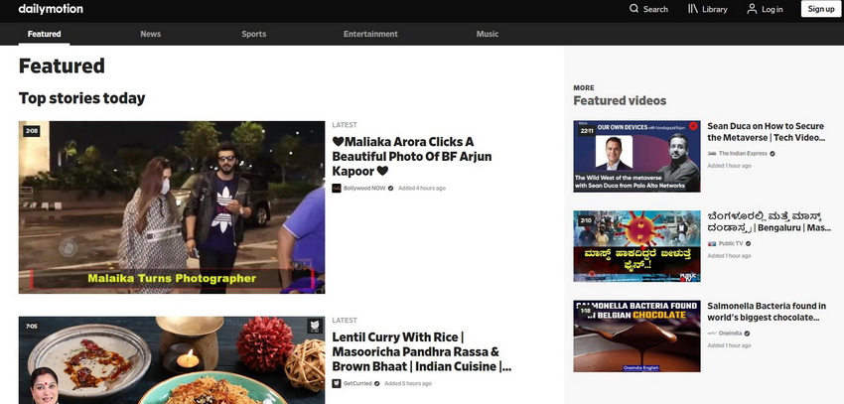
Task: Open the Salmonella Bacteria chocolate video thumbnail
Action: pyautogui.click(x=636, y=337)
